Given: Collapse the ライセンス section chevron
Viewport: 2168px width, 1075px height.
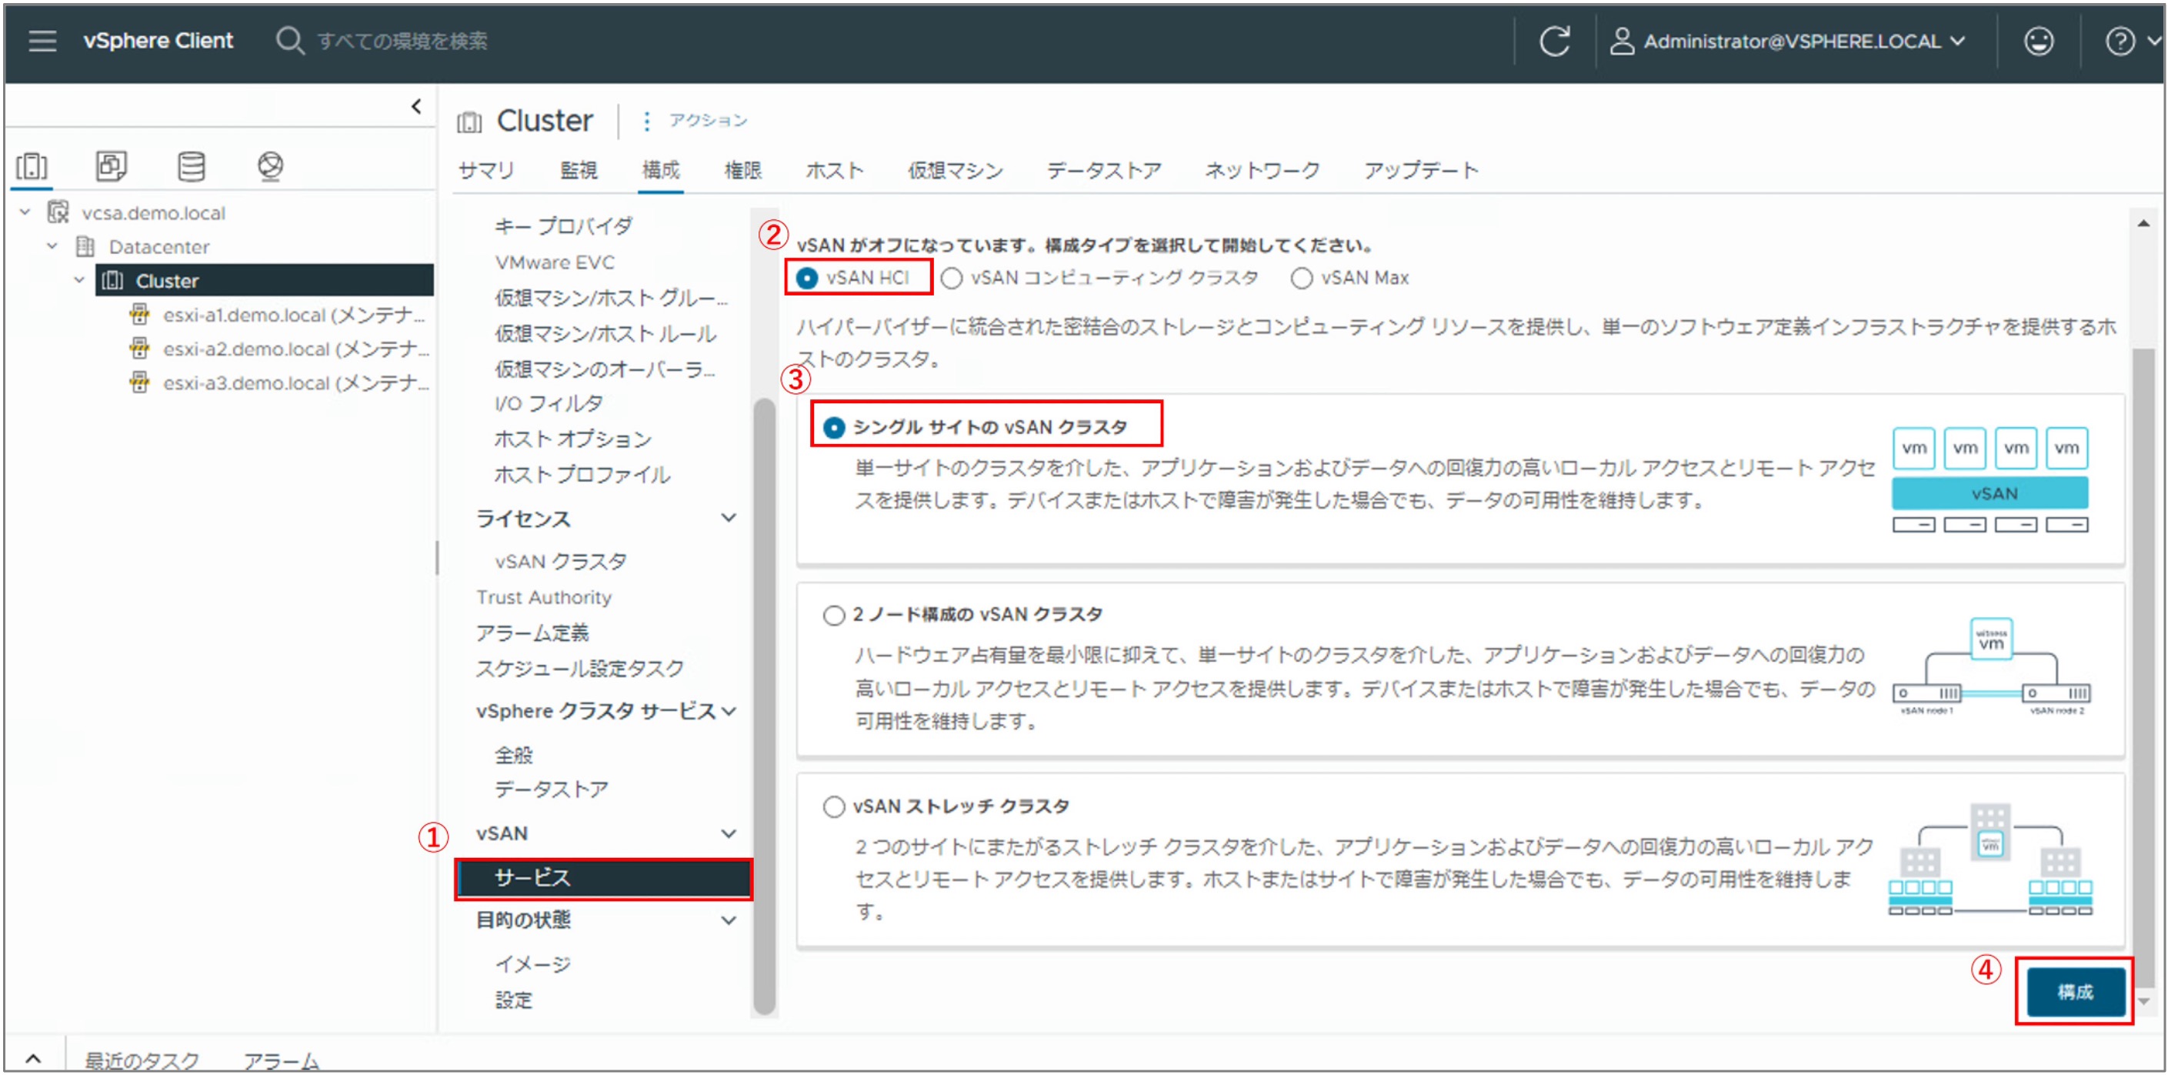Looking at the screenshot, I should pos(729,519).
